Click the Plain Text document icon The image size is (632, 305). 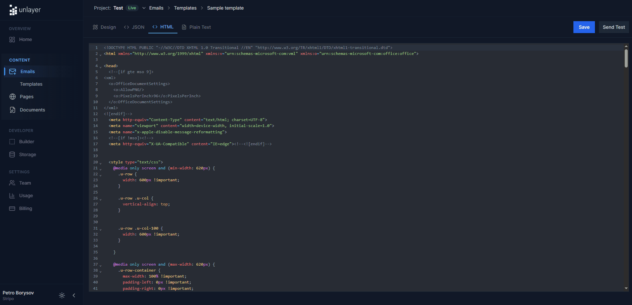tap(184, 27)
